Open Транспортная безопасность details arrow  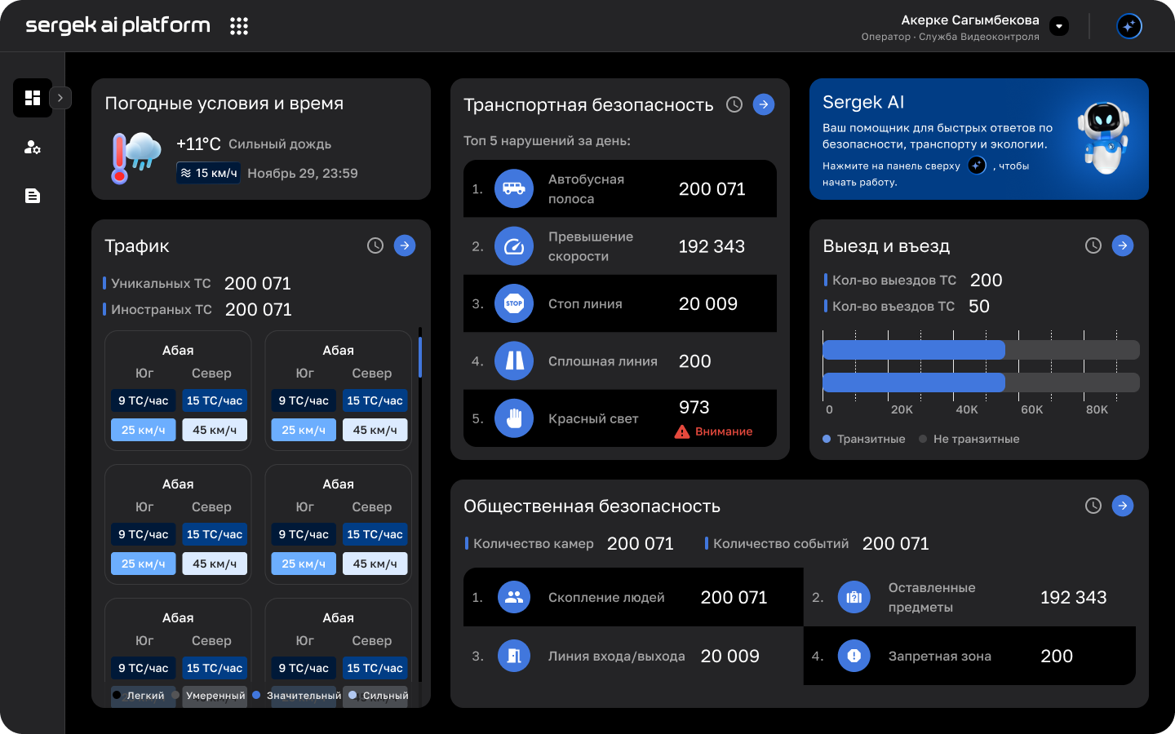(764, 104)
